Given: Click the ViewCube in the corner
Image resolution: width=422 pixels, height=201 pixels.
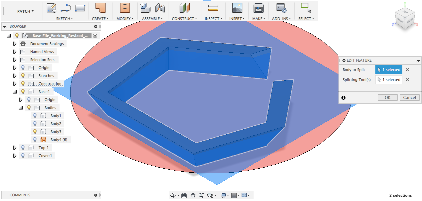Looking at the screenshot, I should point(405,19).
